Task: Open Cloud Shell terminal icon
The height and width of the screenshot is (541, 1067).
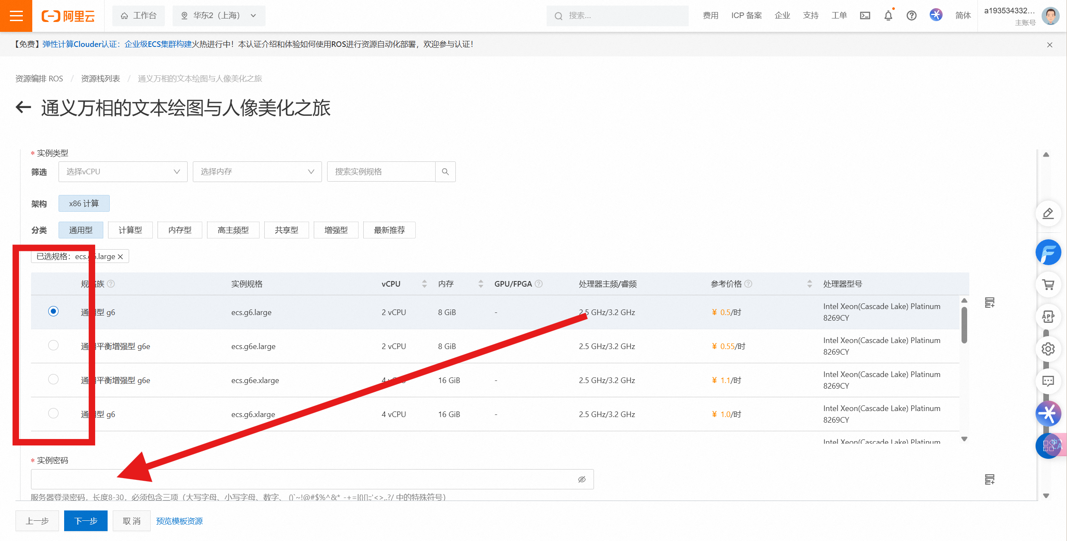Action: (865, 16)
